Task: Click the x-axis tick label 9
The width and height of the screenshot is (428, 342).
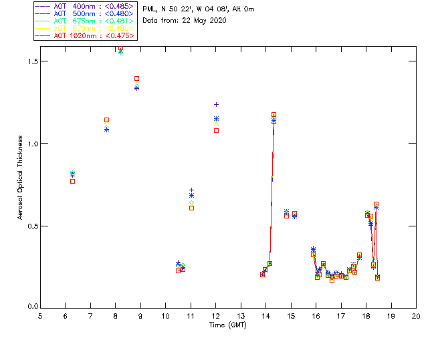Action: (140, 316)
